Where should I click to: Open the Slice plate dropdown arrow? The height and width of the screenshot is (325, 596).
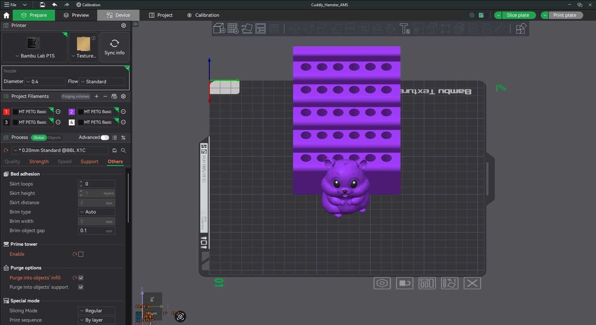(498, 15)
